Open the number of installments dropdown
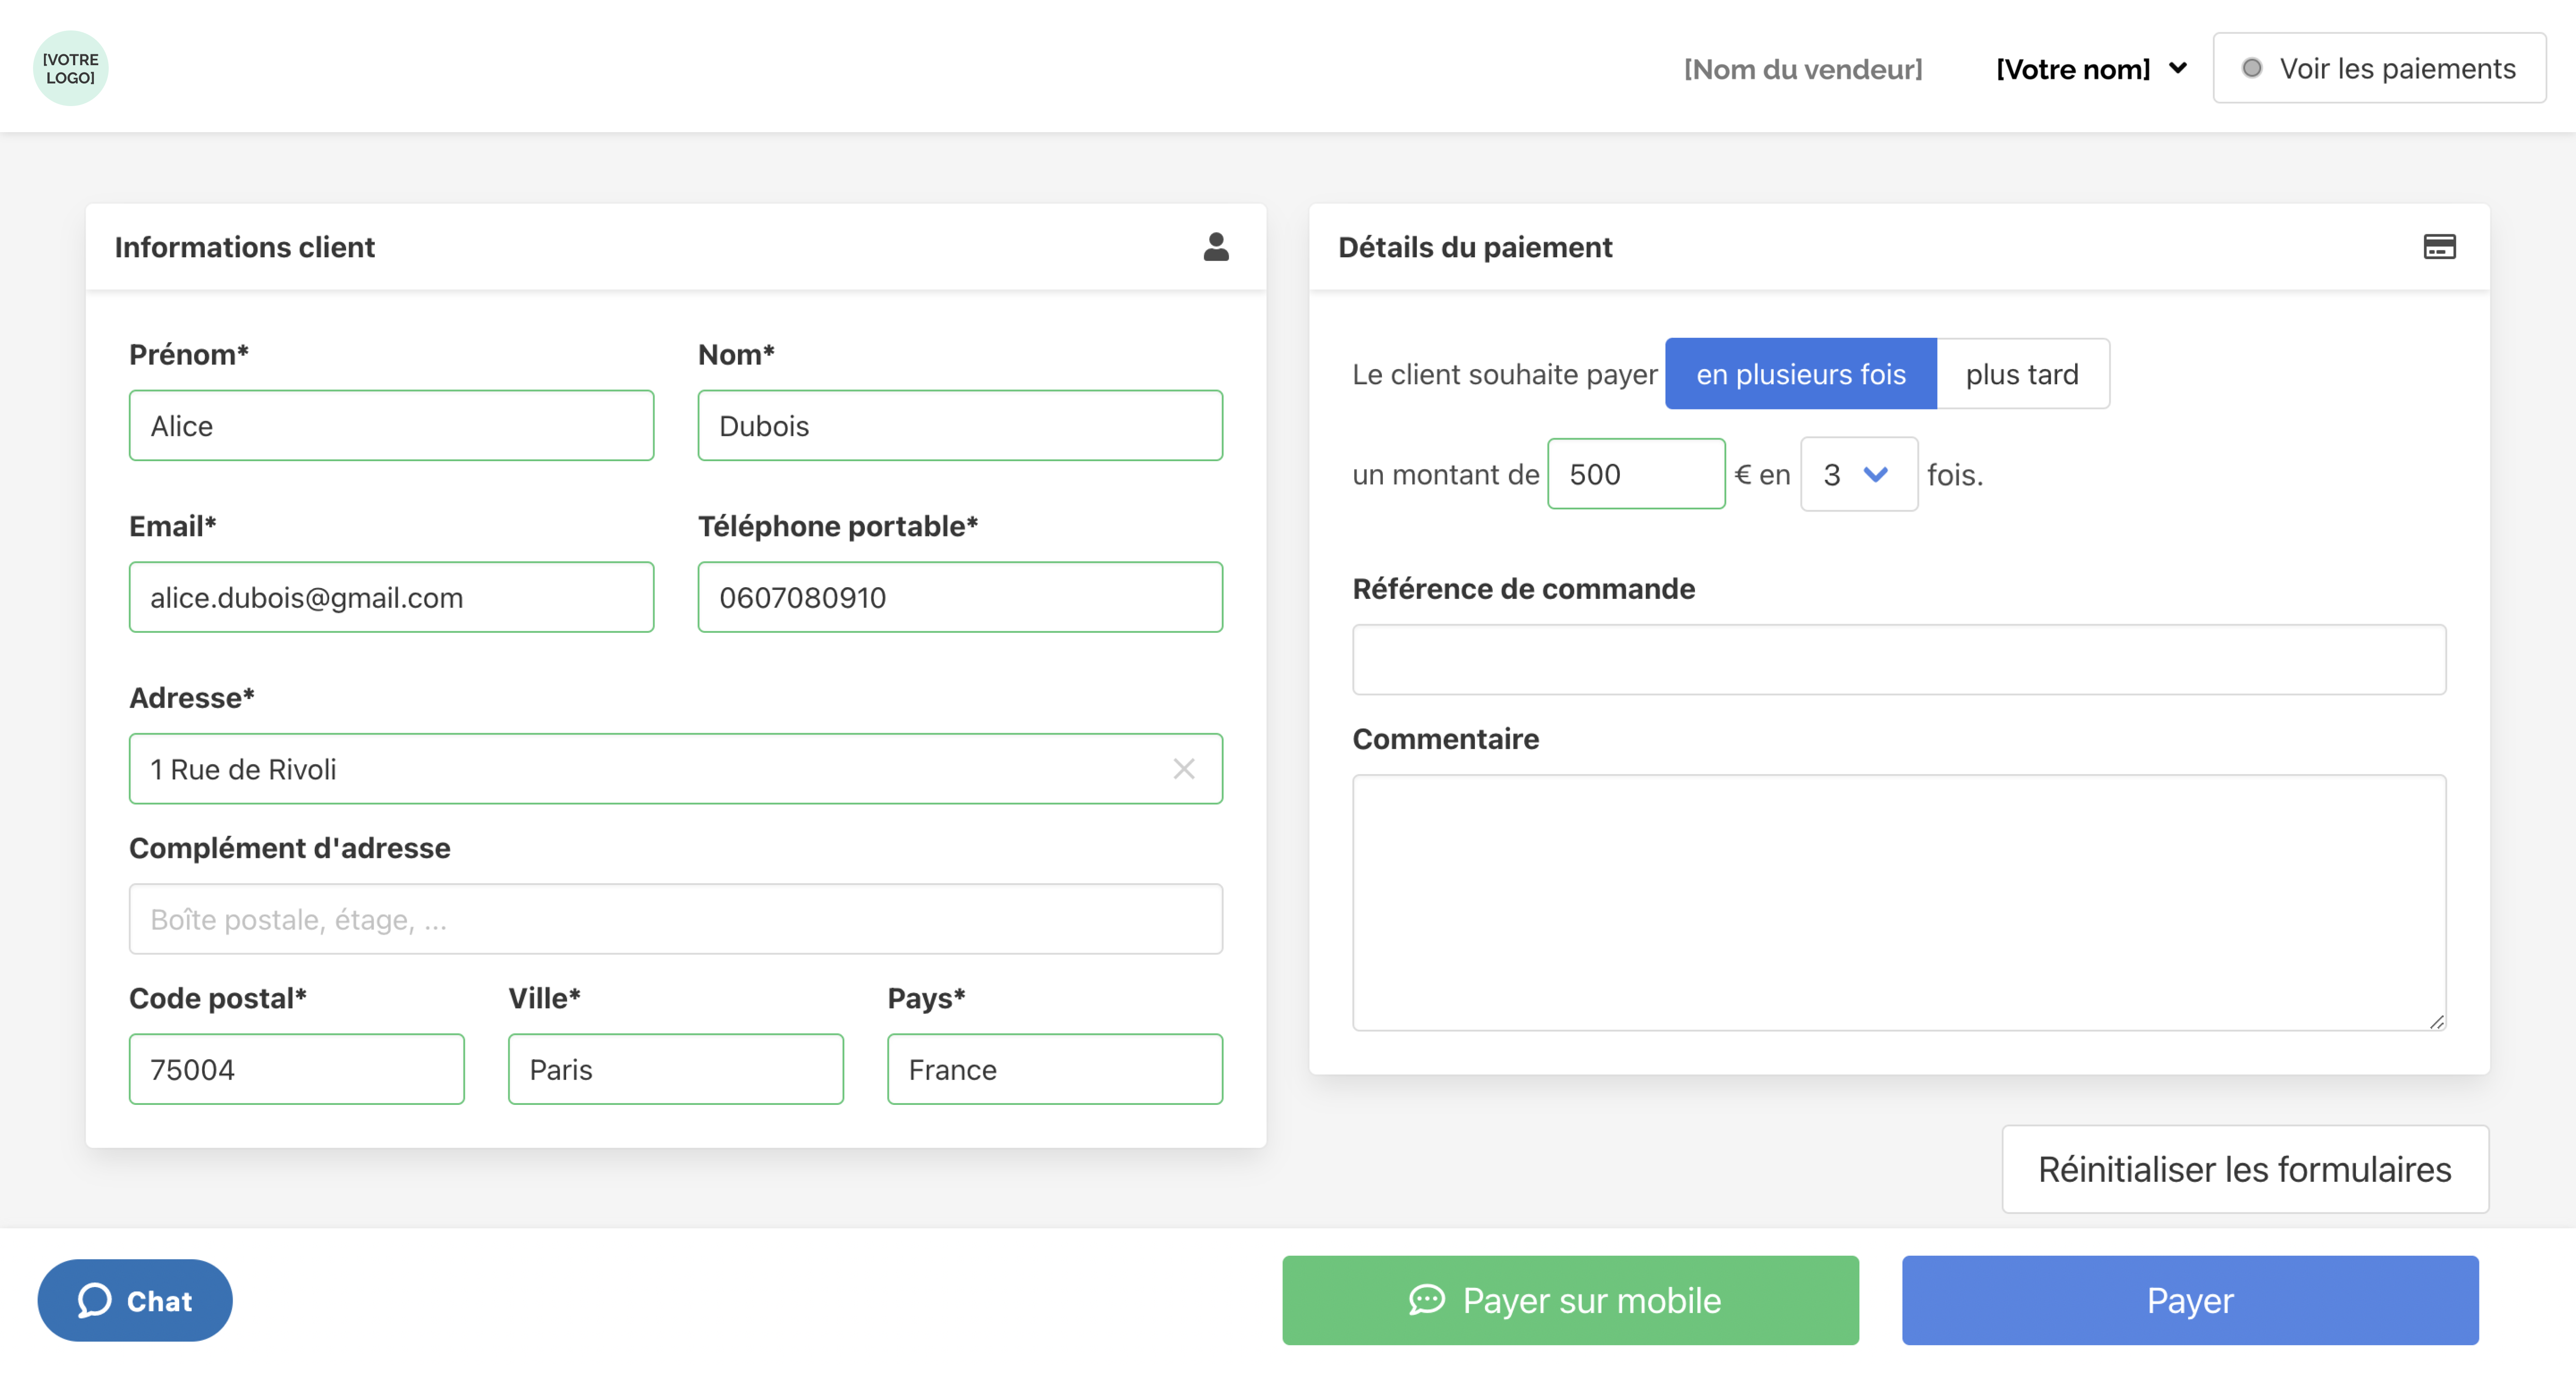The image size is (2576, 1377). tap(1858, 474)
